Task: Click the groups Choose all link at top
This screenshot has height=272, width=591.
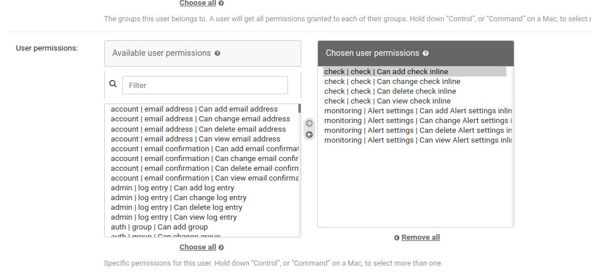Action: coord(198,3)
